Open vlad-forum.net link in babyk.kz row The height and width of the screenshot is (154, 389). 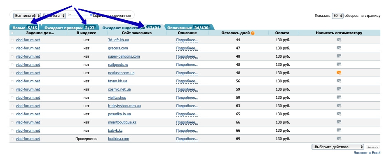[x=28, y=131]
